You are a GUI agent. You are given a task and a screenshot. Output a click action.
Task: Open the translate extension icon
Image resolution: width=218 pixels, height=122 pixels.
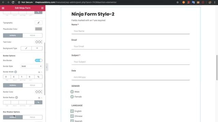coord(193,2)
